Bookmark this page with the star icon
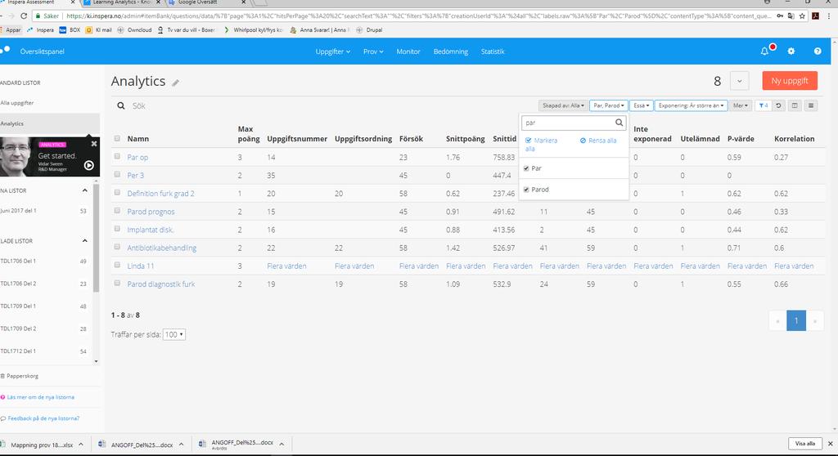Screen dimensions: 838x456 pyautogui.click(x=802, y=16)
